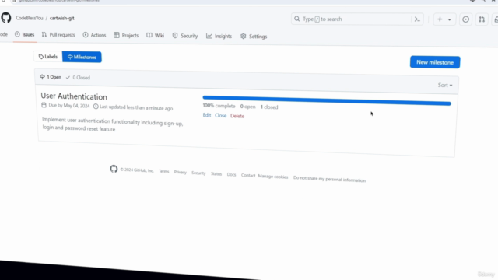Open the cartwish-git repository link
Screen dimensions: 498x280
coord(62,18)
